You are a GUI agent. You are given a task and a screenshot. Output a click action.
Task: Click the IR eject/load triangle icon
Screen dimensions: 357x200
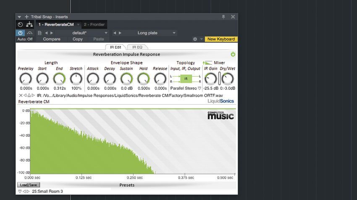(x=29, y=95)
